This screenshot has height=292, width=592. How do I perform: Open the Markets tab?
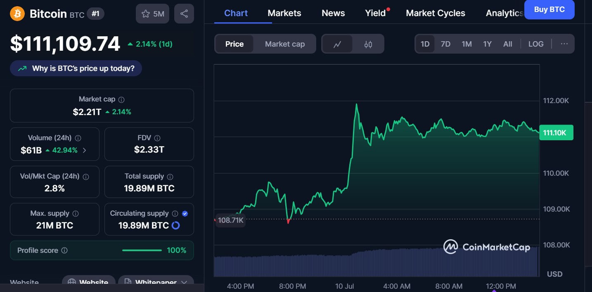point(284,13)
